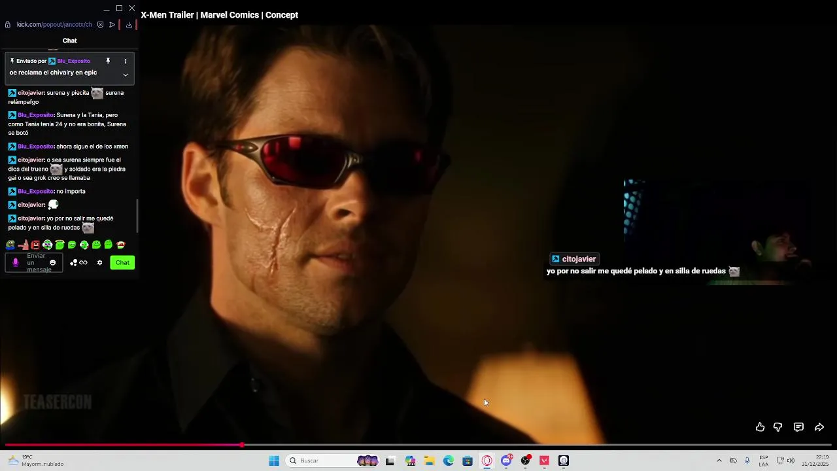Open Windows Start menu
The image size is (837, 471).
pos(274,461)
